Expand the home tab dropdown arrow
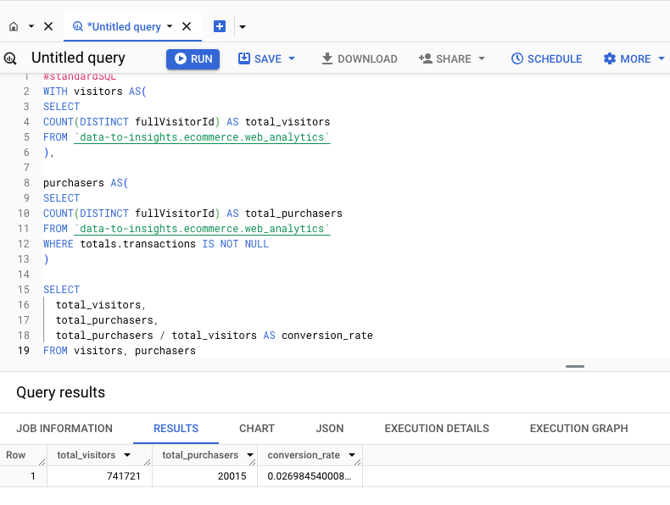Image resolution: width=670 pixels, height=505 pixels. point(31,26)
